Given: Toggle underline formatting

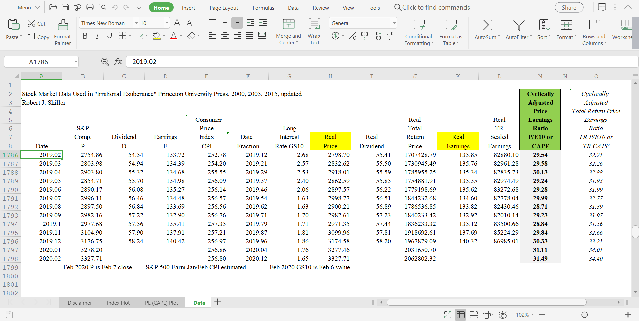Looking at the screenshot, I should point(109,36).
